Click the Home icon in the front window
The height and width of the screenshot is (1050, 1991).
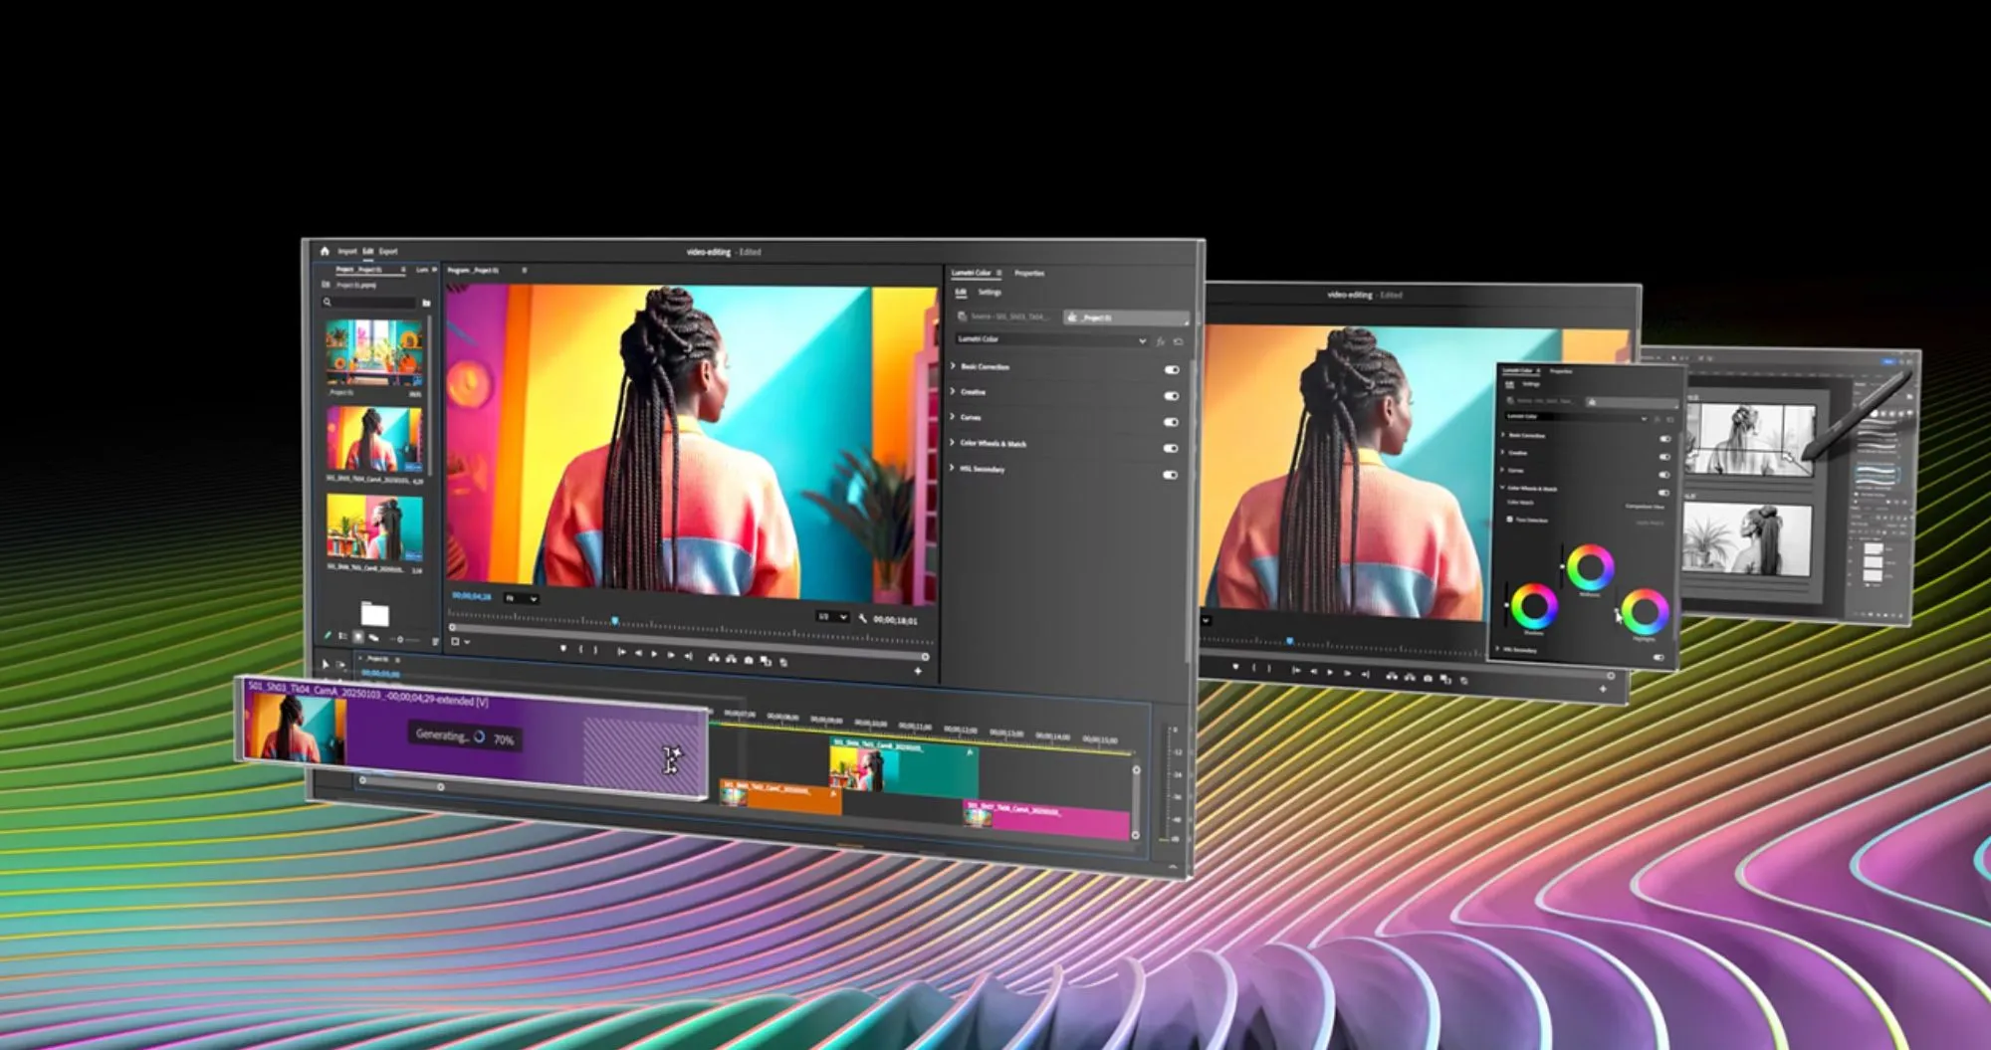click(x=325, y=251)
